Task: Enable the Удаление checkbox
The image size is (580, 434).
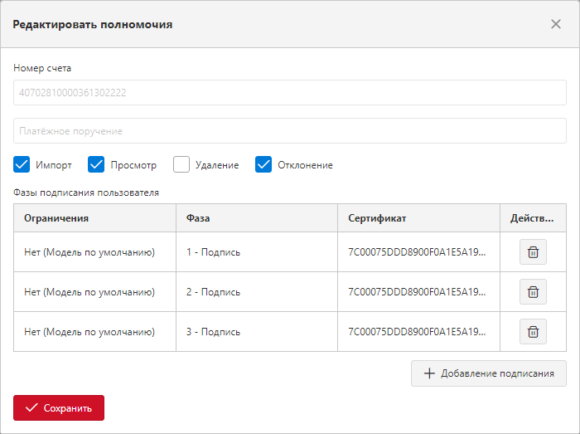Action: 181,164
